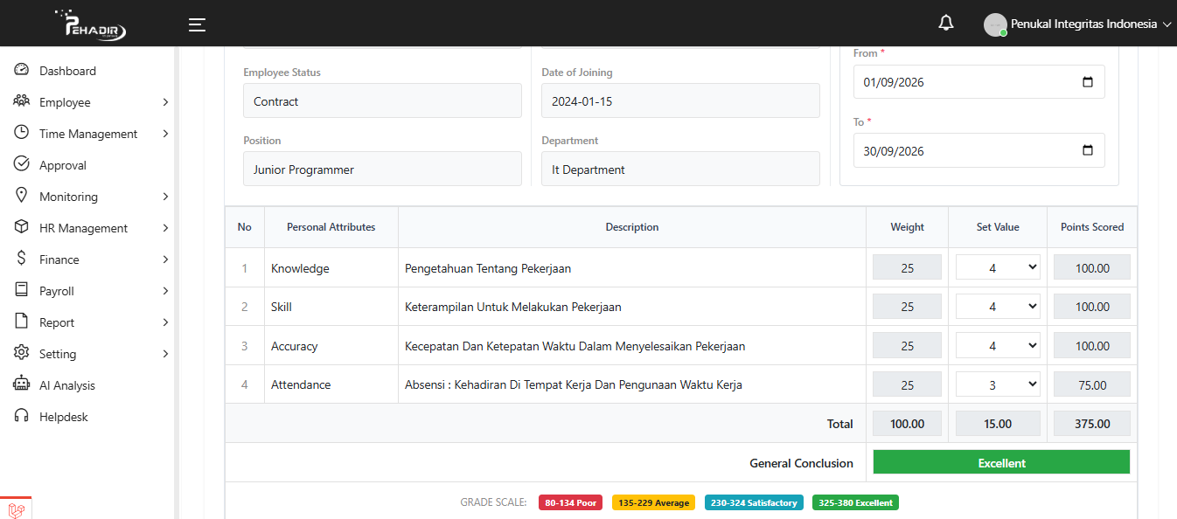Click the Employee Status Contract field
Screen dimensions: 1177x519
pyautogui.click(x=382, y=101)
